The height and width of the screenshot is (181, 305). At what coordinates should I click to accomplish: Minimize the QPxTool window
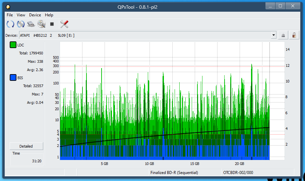point(270,6)
